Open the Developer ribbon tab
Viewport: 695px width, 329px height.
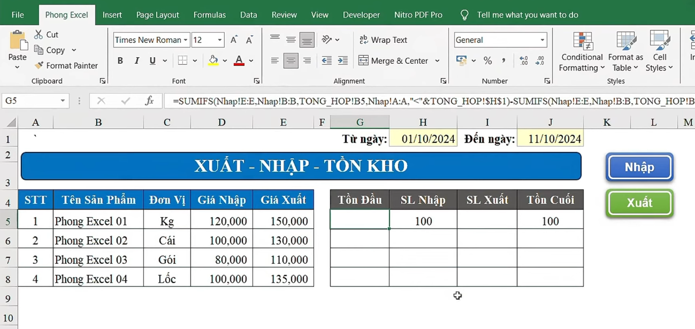pos(361,14)
